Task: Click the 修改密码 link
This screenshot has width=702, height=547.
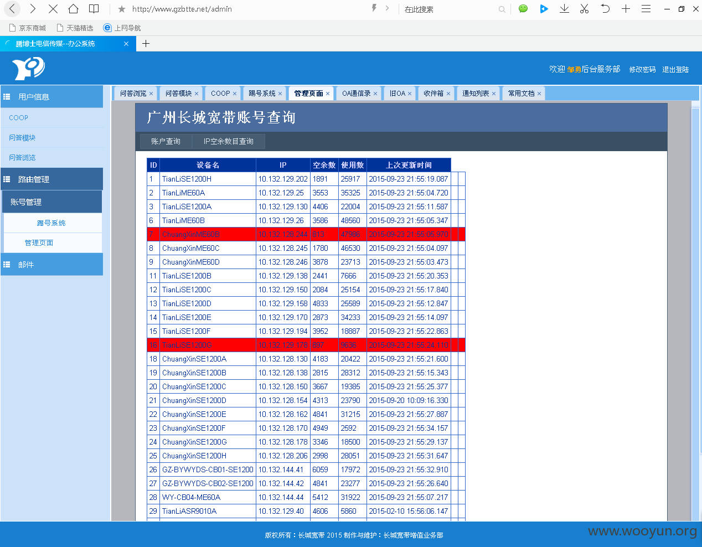Action: point(642,70)
